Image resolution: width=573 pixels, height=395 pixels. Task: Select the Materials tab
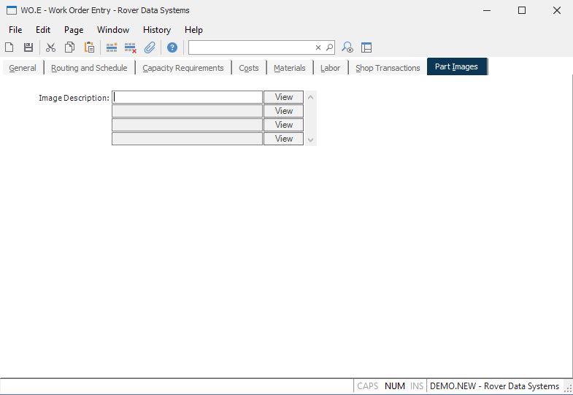289,68
